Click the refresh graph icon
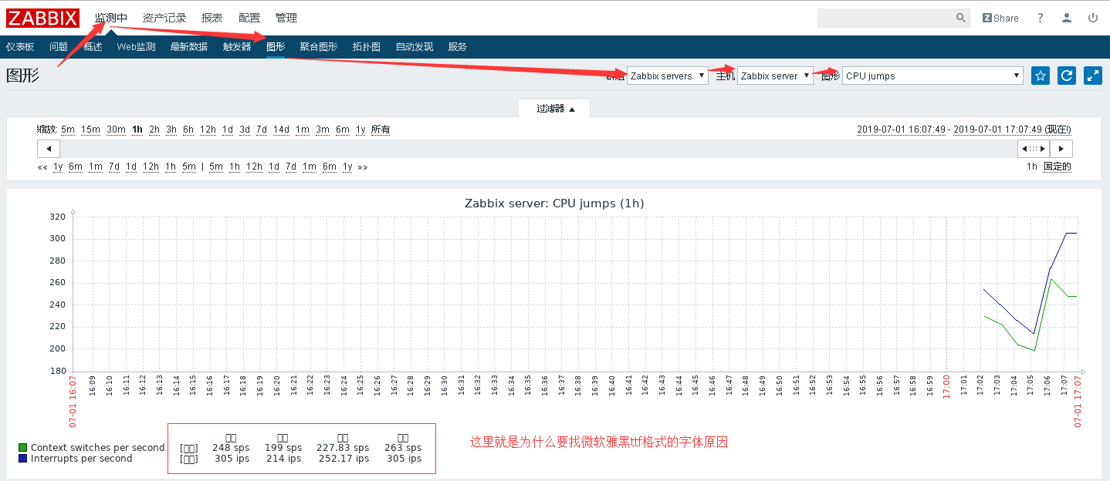1110x481 pixels. 1067,76
